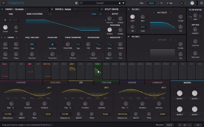Open the KEYBOARD modulation tab
This screenshot has height=127, width=204.
pos(21,83)
